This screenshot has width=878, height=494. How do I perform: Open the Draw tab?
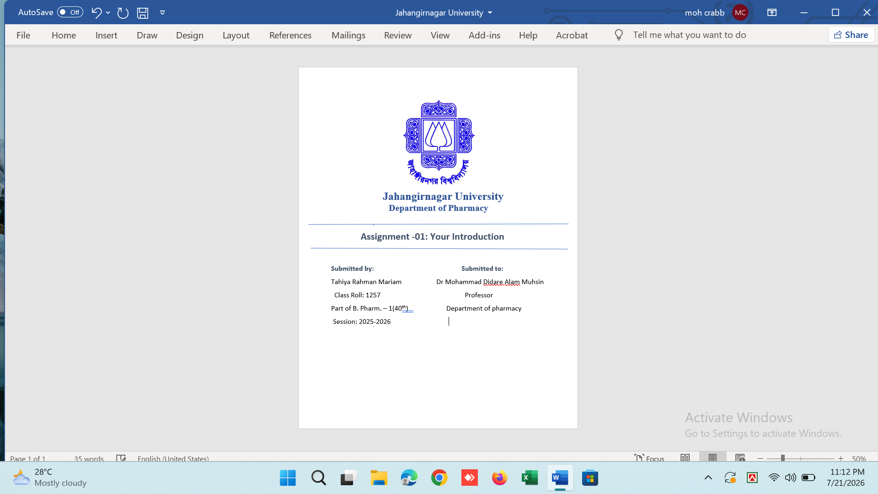147,35
